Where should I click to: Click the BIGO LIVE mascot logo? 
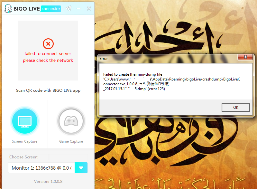[x=8, y=8]
